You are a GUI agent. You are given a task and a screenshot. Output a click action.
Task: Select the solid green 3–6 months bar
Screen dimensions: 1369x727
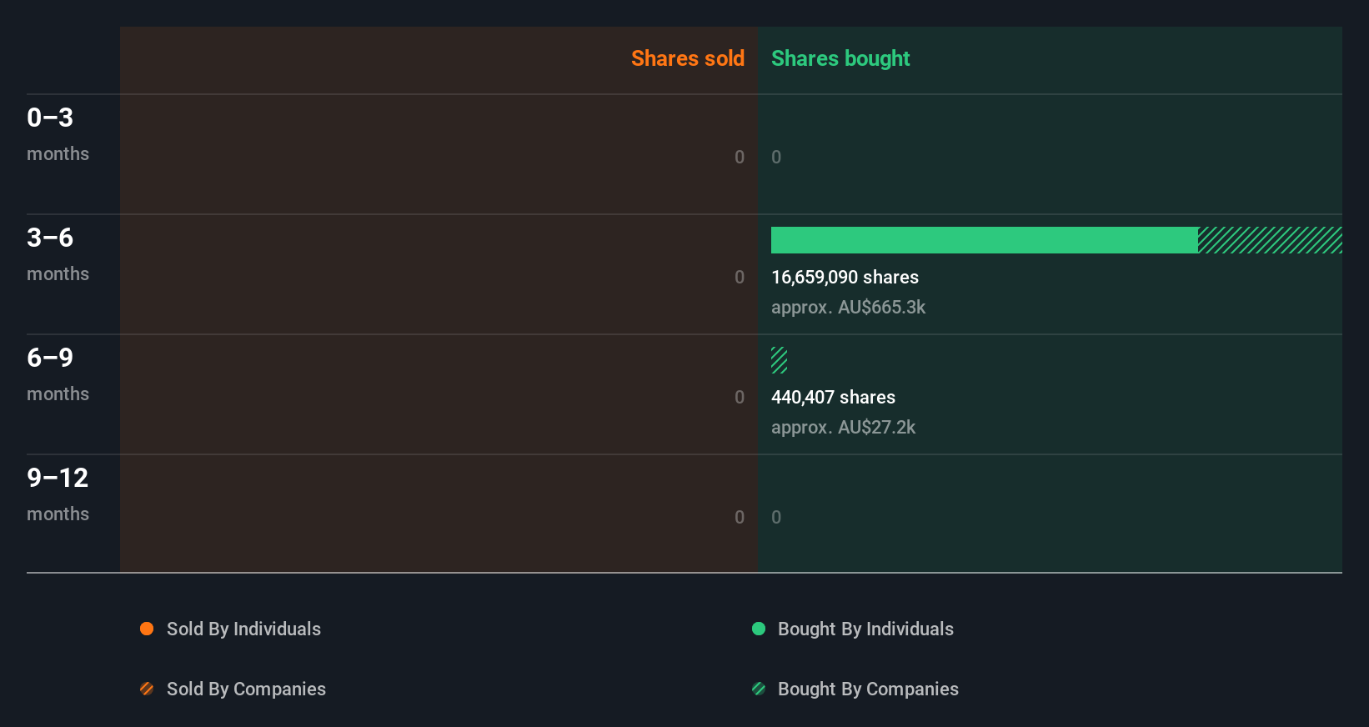point(985,240)
